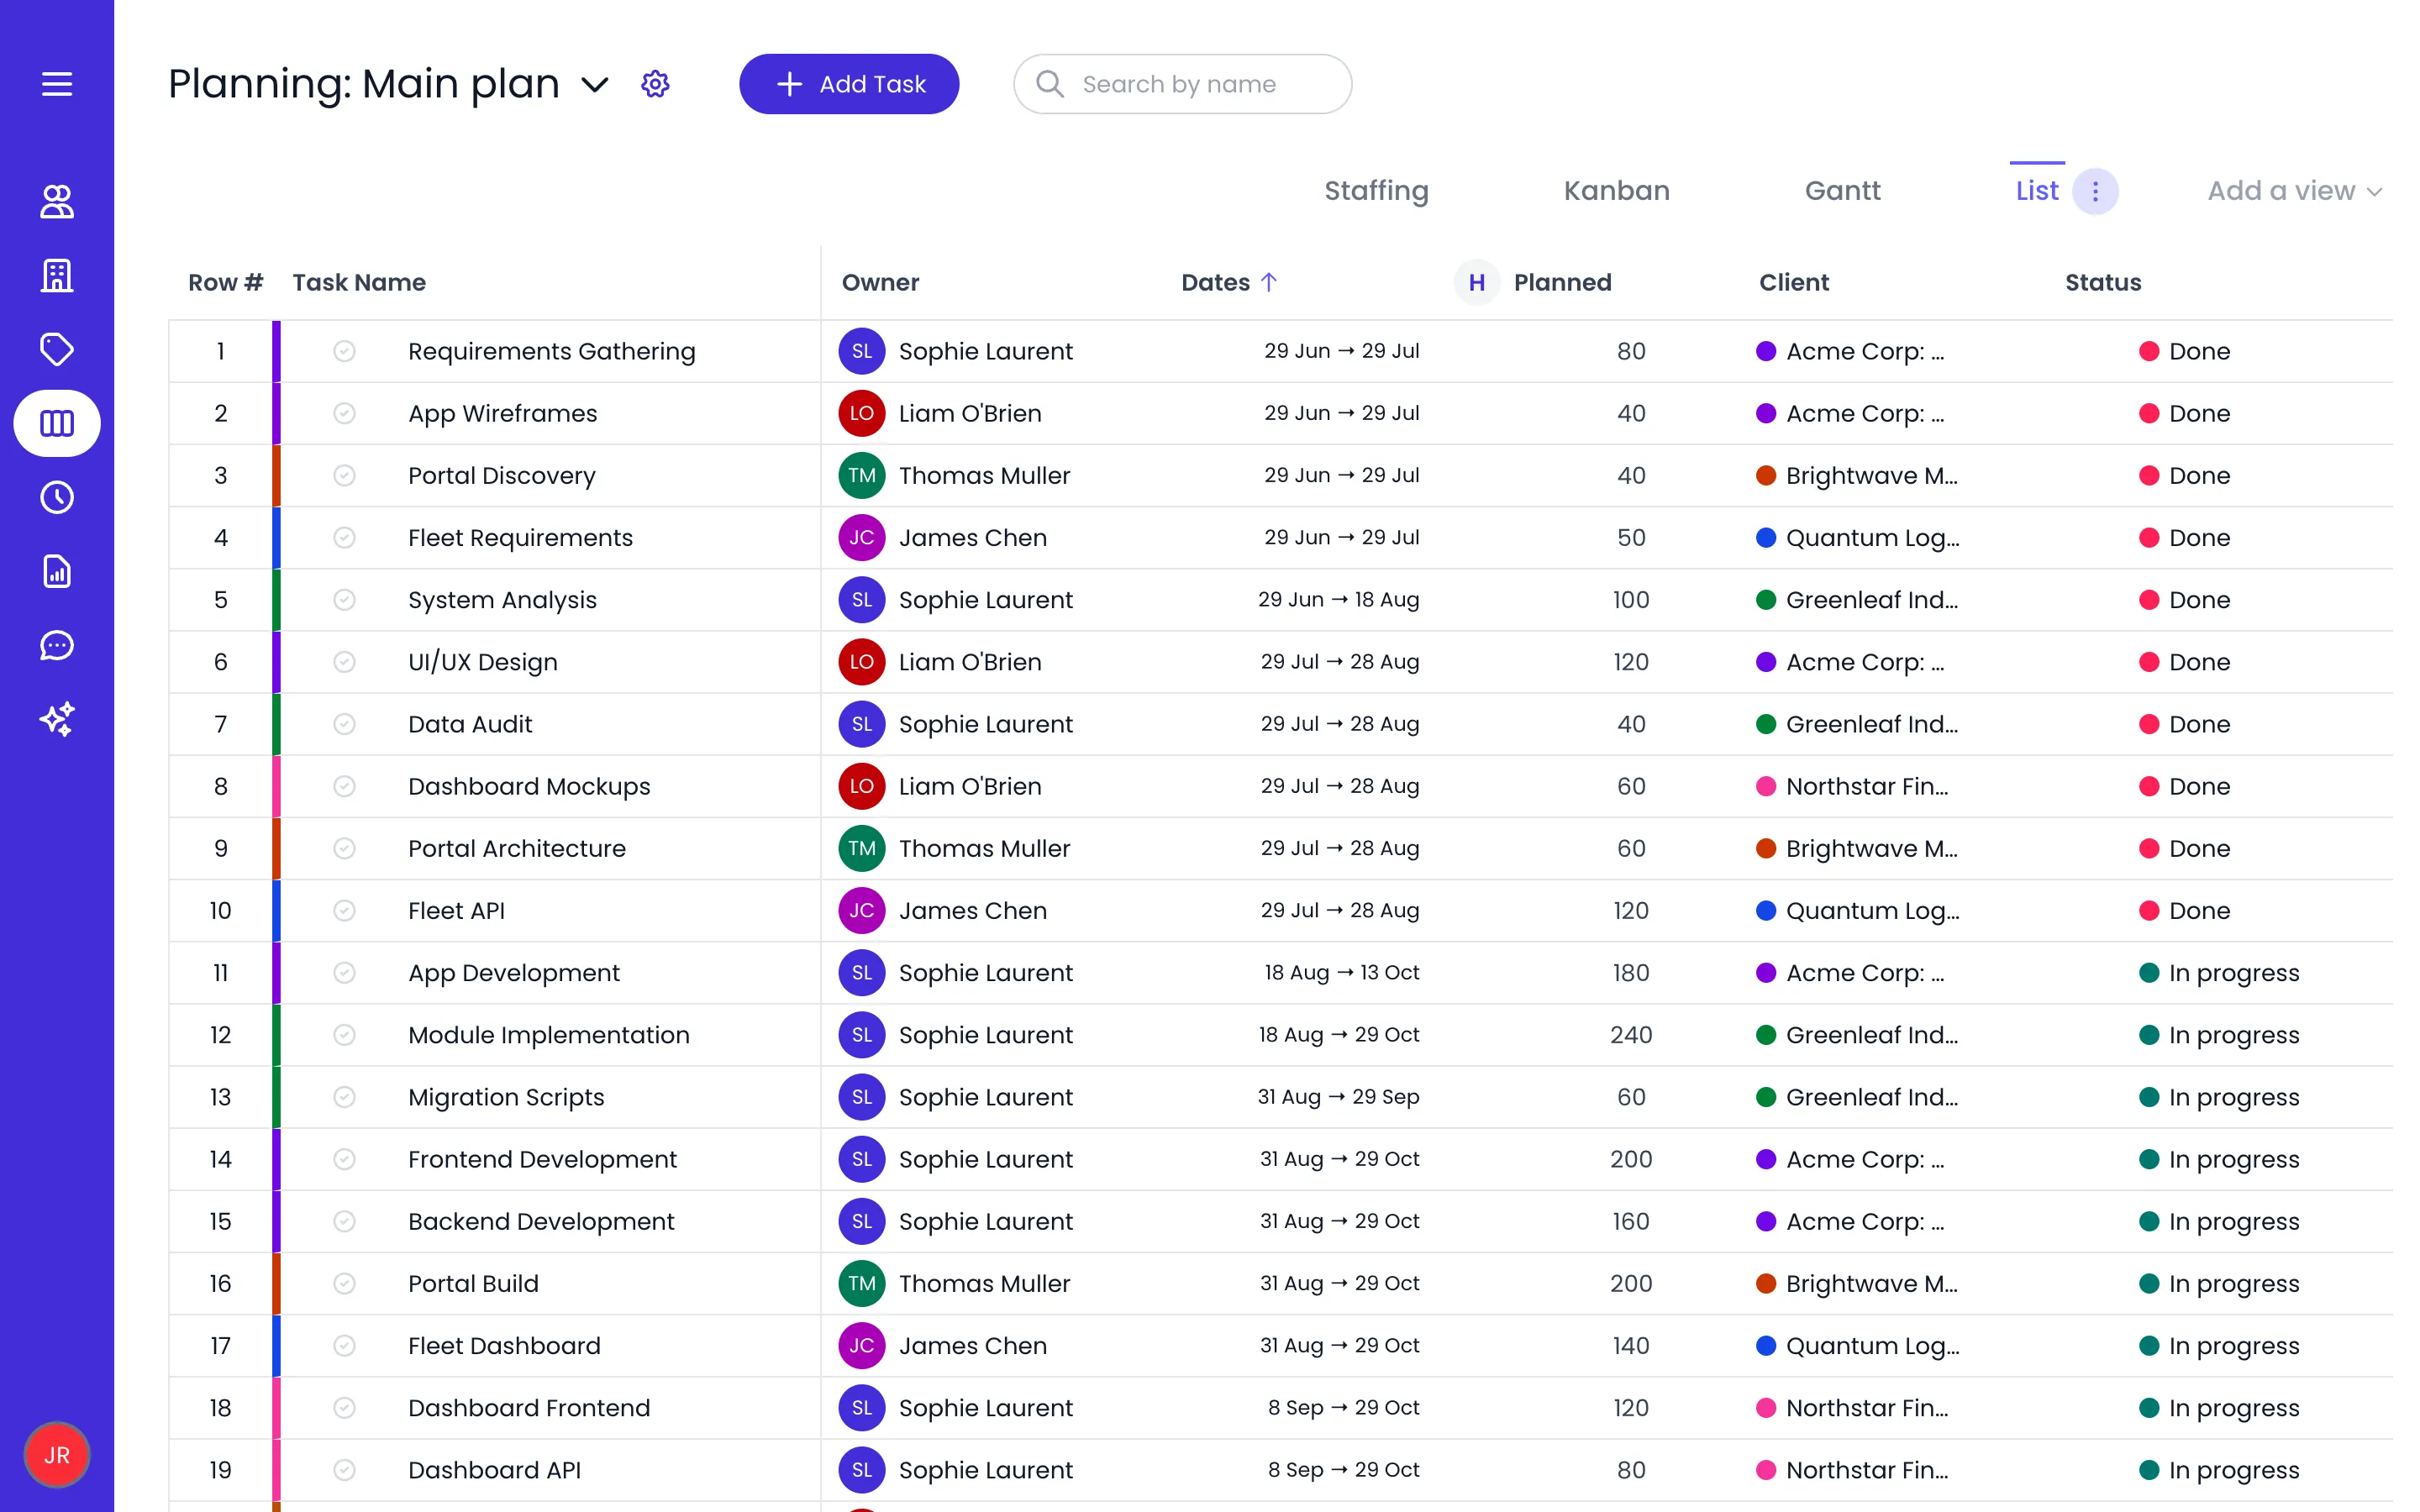Sort by the Owner column header

pyautogui.click(x=880, y=283)
